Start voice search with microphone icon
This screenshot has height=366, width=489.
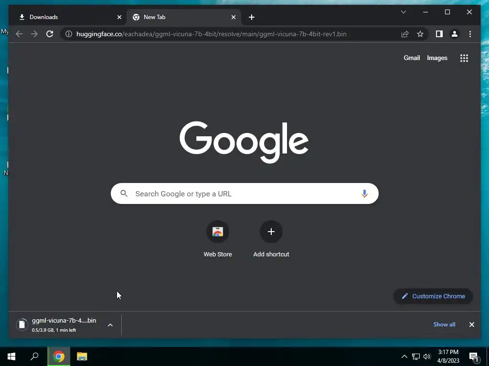(364, 193)
